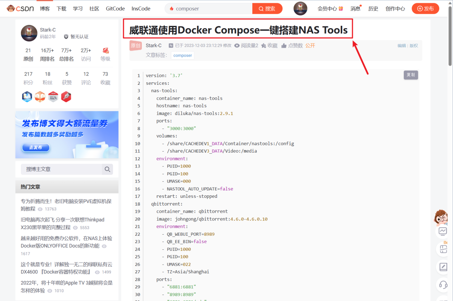
Task: Click the cartoon monkey mascot on the right edge
Action: [x=441, y=217]
